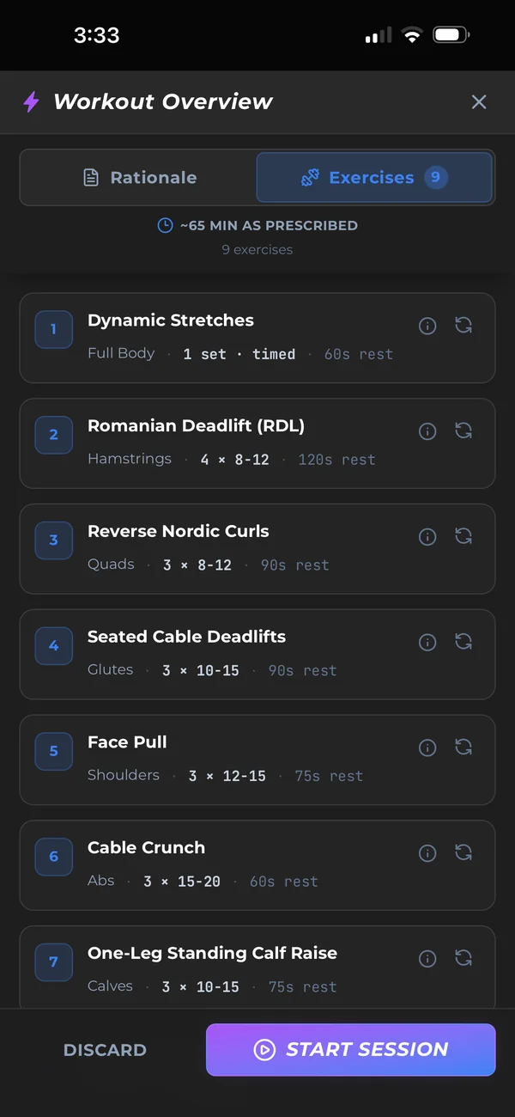The height and width of the screenshot is (1117, 515).
Task: Select the Exercises tab
Action: (374, 178)
